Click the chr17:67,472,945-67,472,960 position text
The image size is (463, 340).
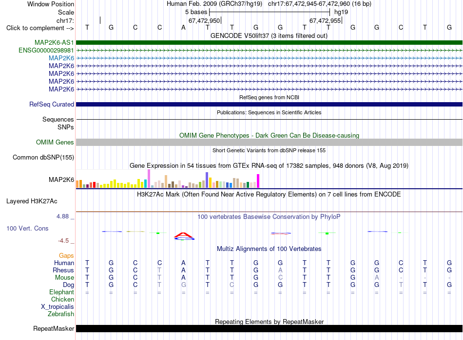pos(320,4)
